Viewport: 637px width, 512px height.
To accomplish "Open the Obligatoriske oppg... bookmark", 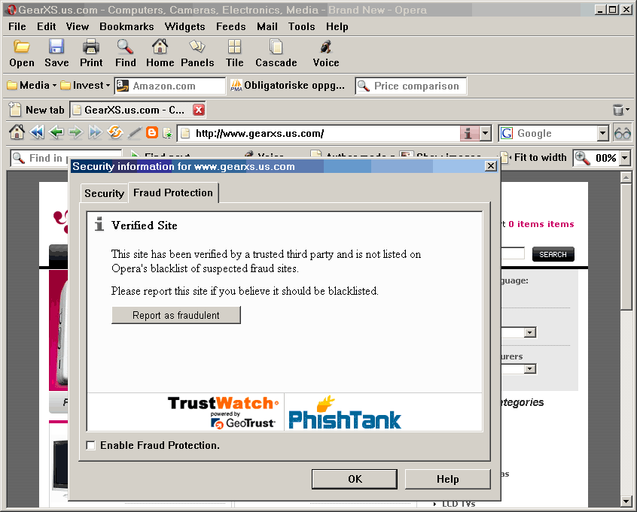I will click(288, 86).
